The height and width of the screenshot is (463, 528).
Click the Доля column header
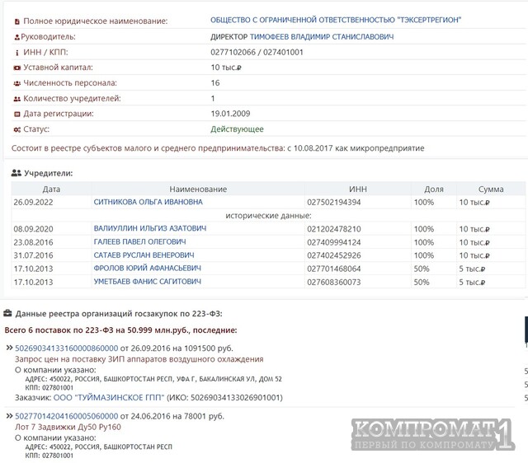(x=434, y=189)
